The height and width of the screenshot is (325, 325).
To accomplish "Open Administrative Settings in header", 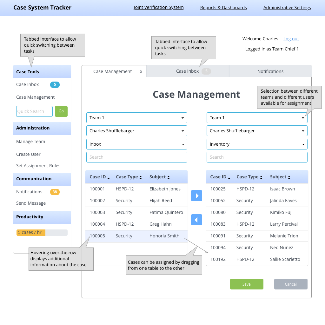I will (x=287, y=8).
